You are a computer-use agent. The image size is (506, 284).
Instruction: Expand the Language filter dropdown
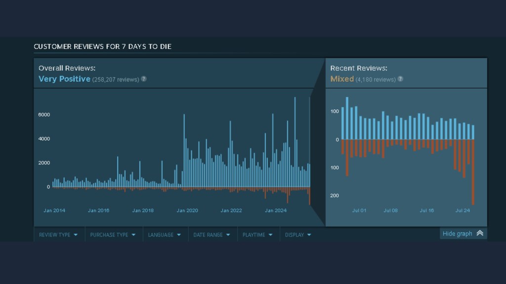[165, 235]
